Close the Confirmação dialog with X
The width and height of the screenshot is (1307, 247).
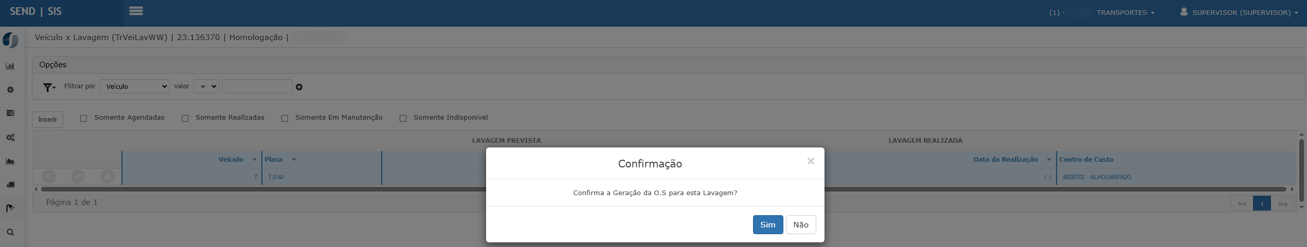[811, 161]
